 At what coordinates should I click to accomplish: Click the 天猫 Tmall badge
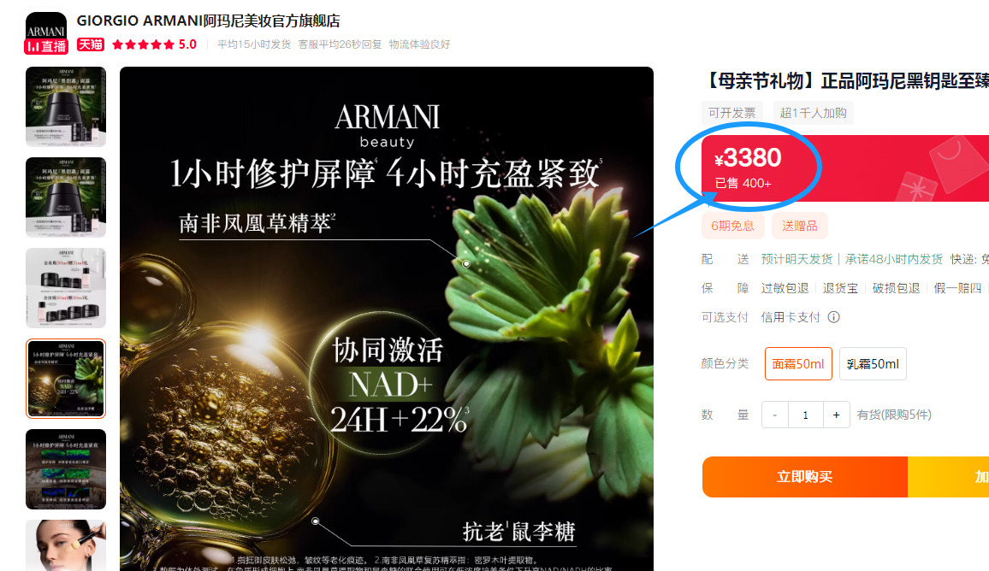(x=91, y=44)
